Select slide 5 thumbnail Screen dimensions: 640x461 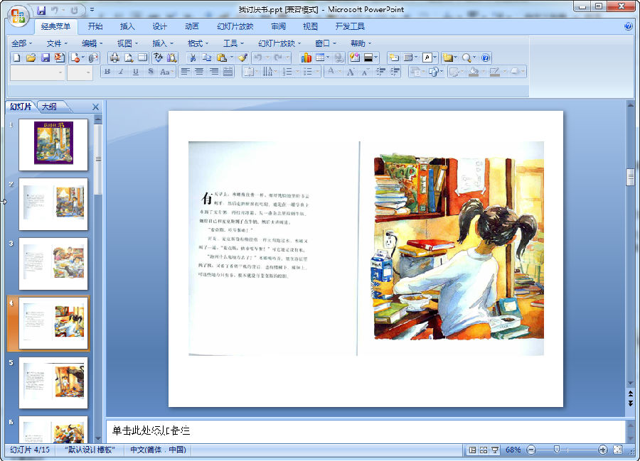click(53, 383)
